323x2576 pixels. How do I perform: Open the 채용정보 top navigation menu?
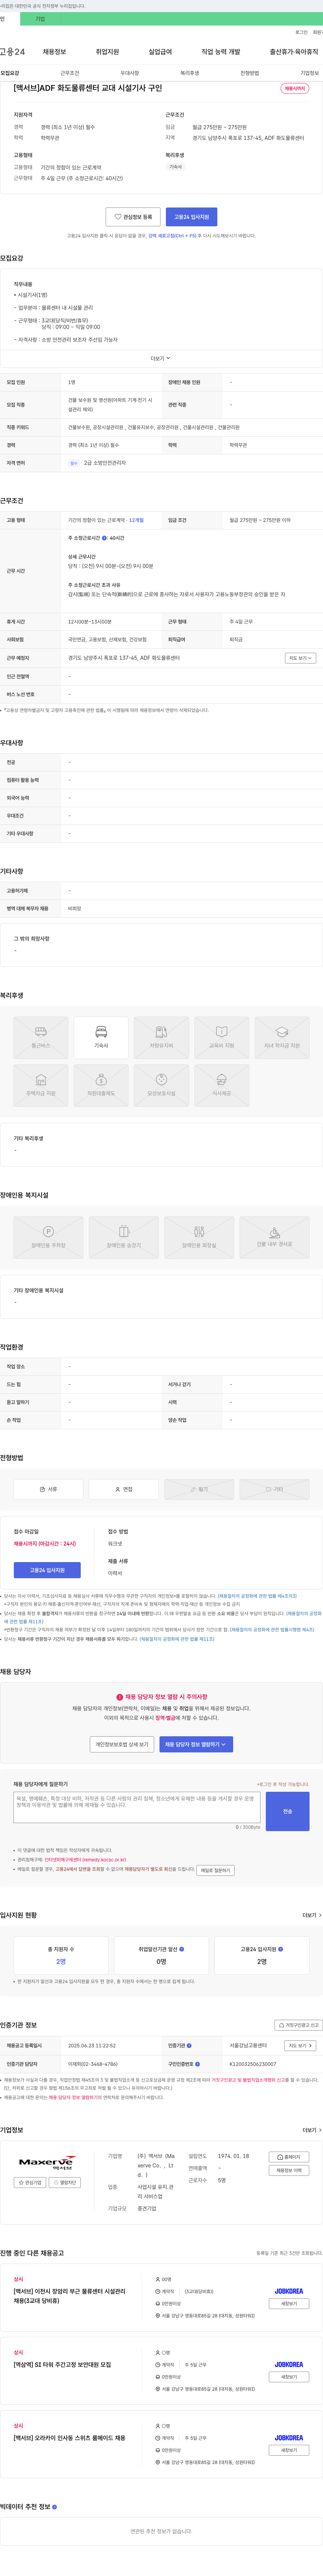coord(54,52)
